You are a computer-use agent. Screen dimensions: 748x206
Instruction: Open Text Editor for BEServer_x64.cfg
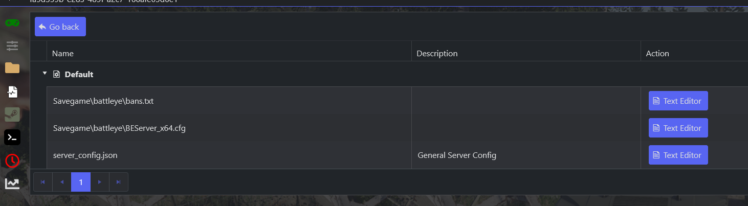click(x=678, y=128)
